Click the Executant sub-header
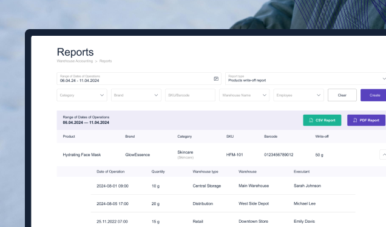This screenshot has height=227, width=386. coord(302,172)
